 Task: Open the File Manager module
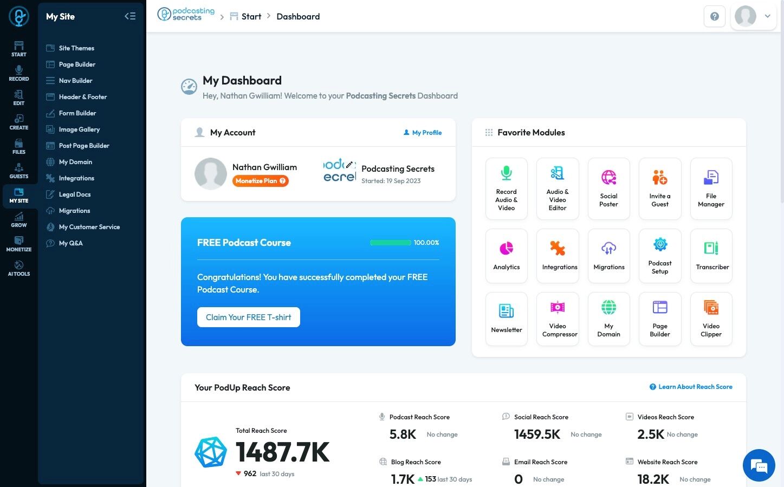click(x=711, y=189)
